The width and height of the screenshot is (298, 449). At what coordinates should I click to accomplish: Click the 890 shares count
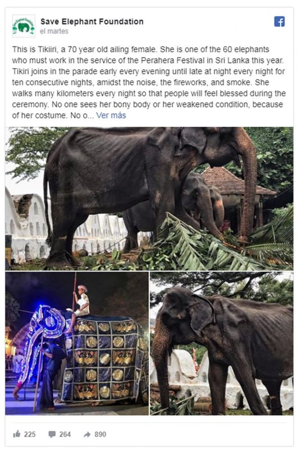(100, 434)
